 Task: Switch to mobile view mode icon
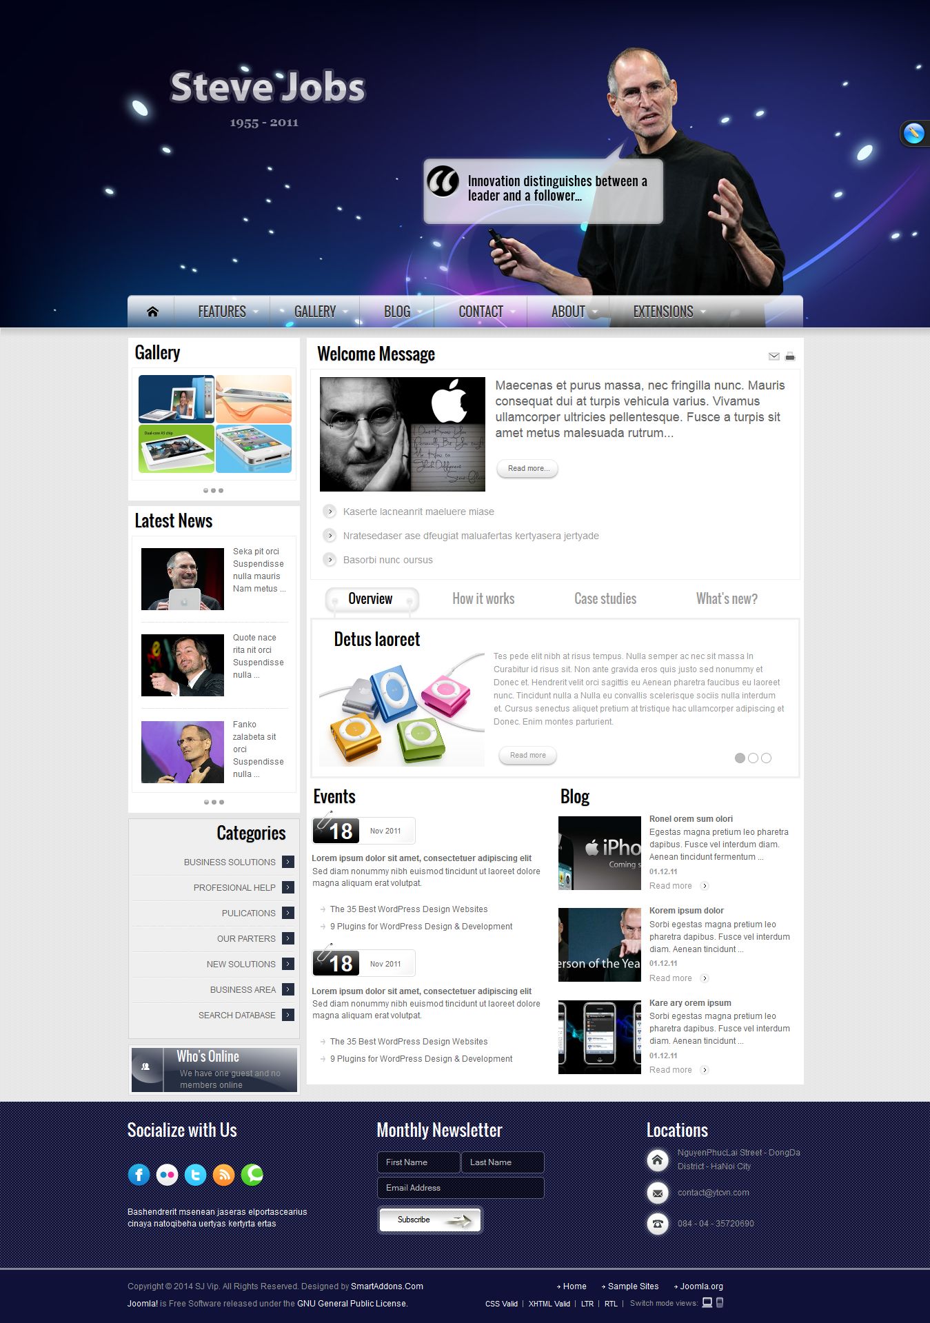point(720,1302)
